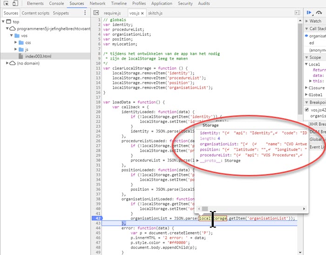Expand the css folder

(x=15, y=42)
